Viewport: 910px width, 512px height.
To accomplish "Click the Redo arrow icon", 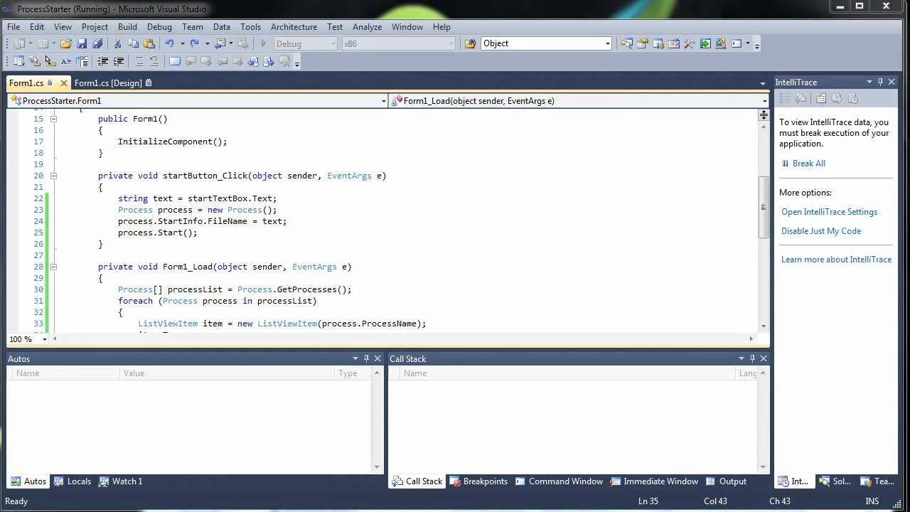I will tap(194, 44).
